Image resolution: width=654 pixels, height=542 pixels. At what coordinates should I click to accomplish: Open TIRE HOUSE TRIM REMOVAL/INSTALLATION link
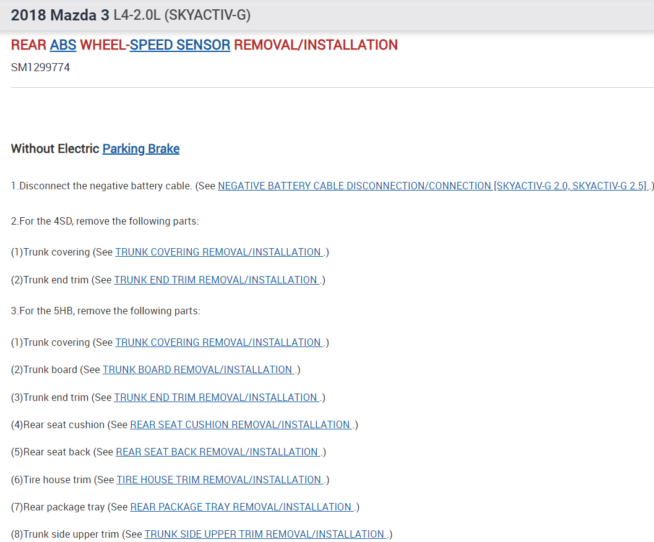click(x=220, y=480)
